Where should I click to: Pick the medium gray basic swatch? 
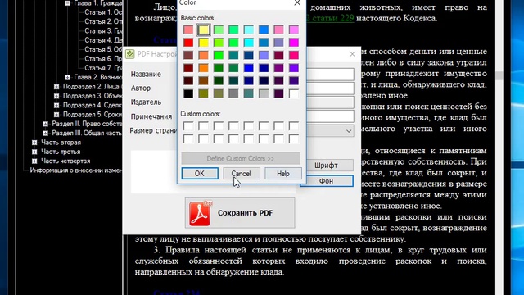click(233, 93)
